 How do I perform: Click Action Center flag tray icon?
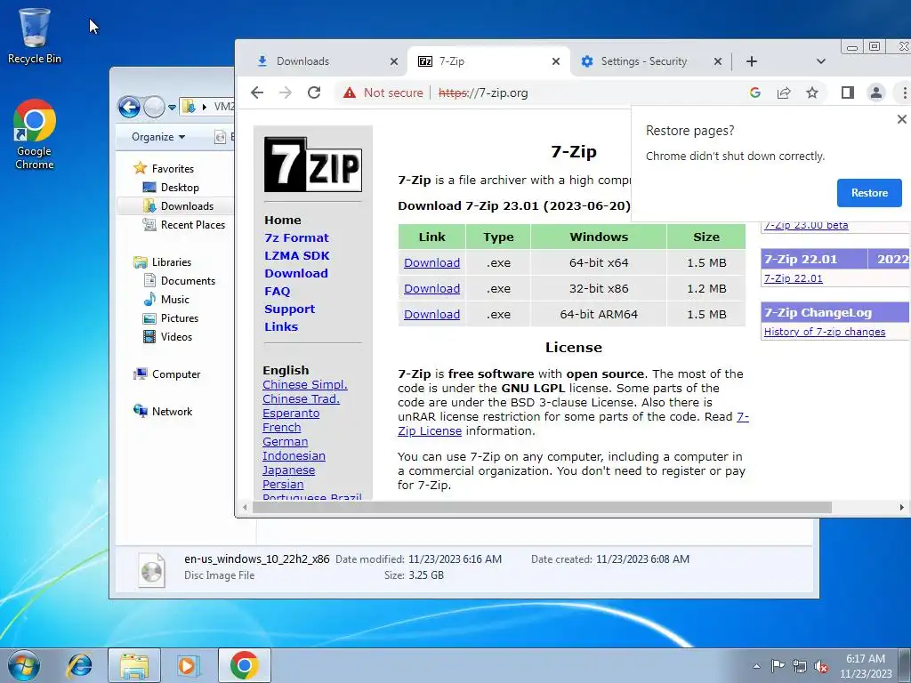[x=778, y=666]
